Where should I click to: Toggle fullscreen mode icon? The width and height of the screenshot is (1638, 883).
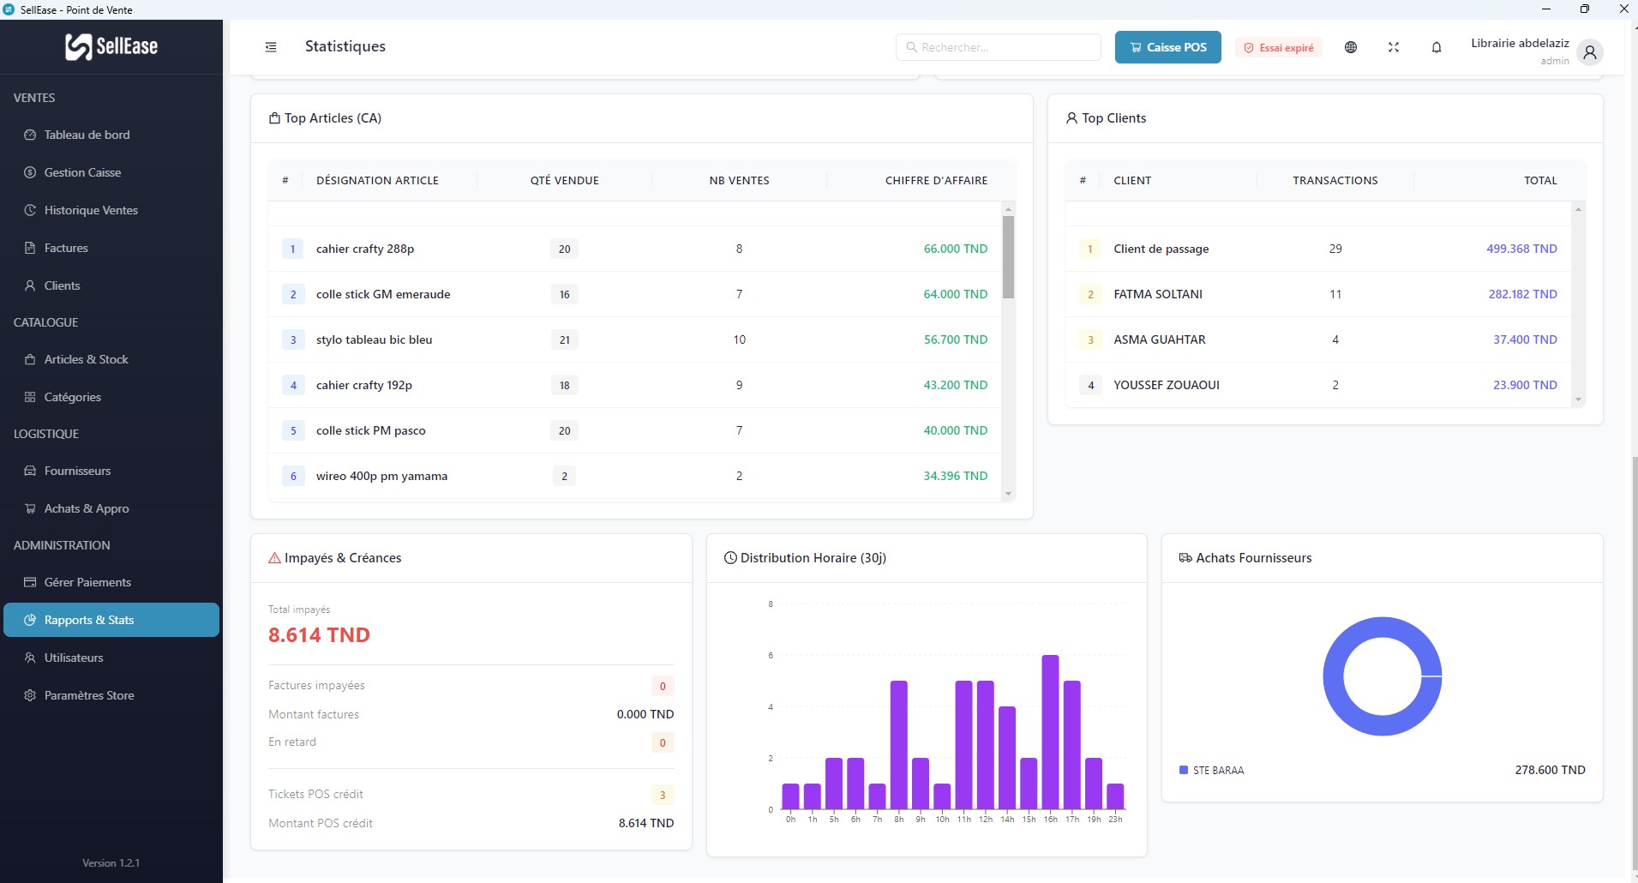coord(1394,47)
